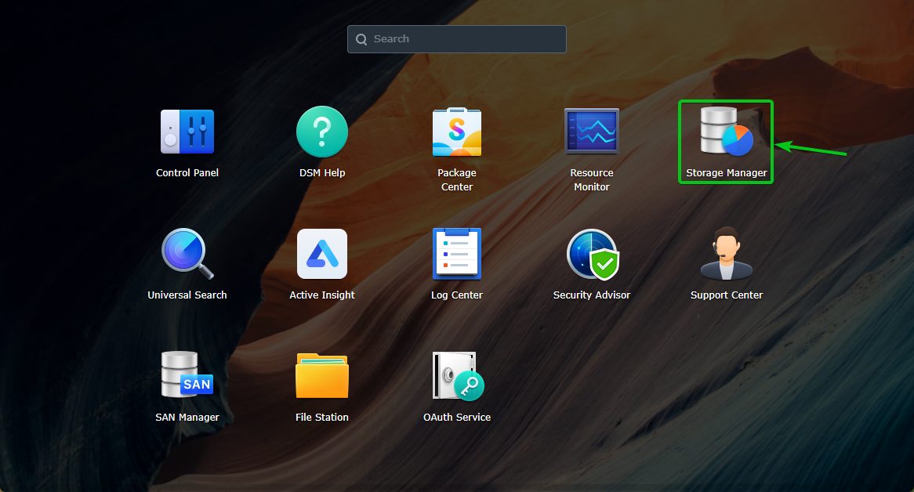The width and height of the screenshot is (914, 492).
Task: Select the "File Station" text label
Action: 322,418
